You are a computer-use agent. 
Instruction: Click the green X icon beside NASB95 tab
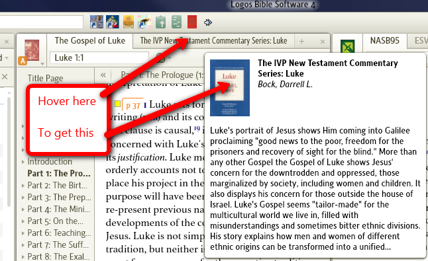[x=347, y=47]
